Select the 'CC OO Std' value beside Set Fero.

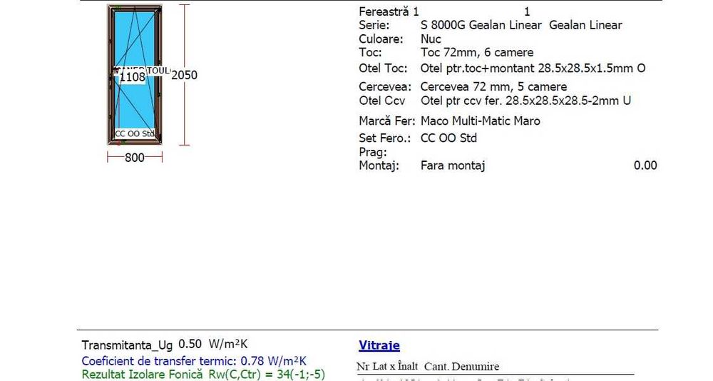[x=448, y=138]
